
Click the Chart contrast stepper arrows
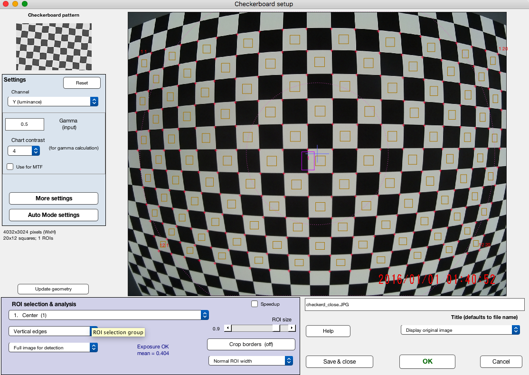[x=36, y=151]
